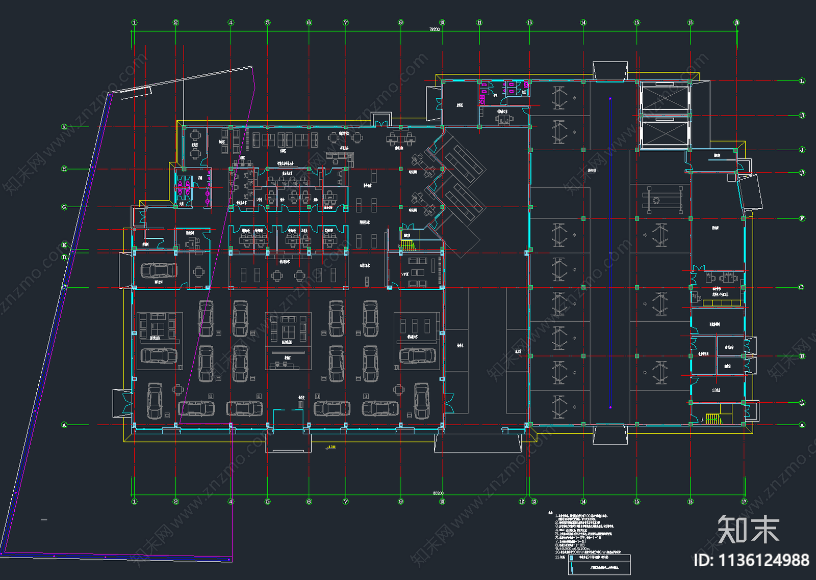Select the axis bubble labeled D

coord(64,257)
